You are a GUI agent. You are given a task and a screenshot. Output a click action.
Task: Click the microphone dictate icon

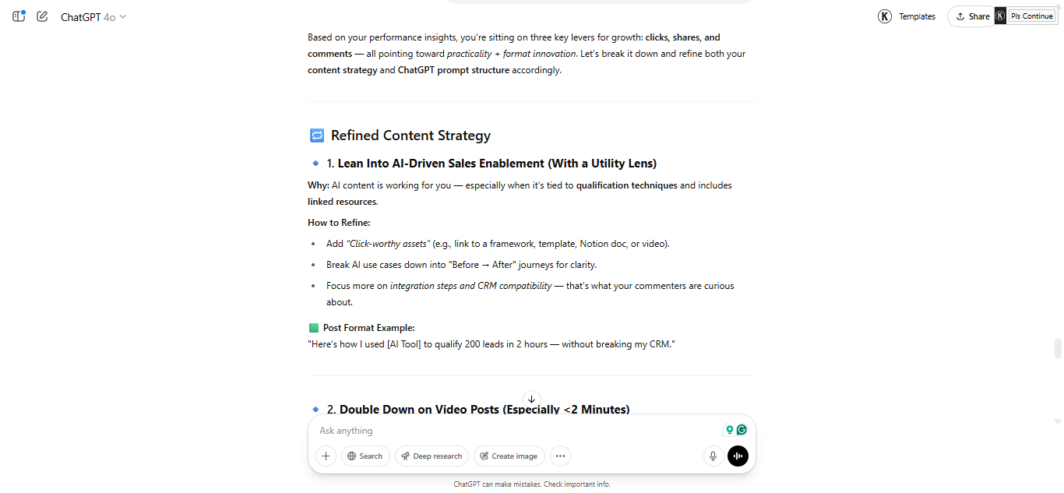point(712,456)
